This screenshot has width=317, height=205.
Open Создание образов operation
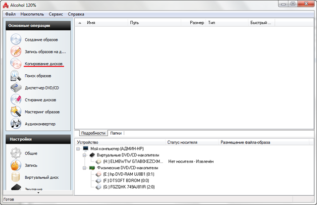click(x=41, y=40)
